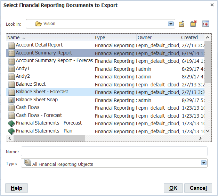Expand the Look in folder dropdown
The image size is (218, 196).
click(171, 24)
